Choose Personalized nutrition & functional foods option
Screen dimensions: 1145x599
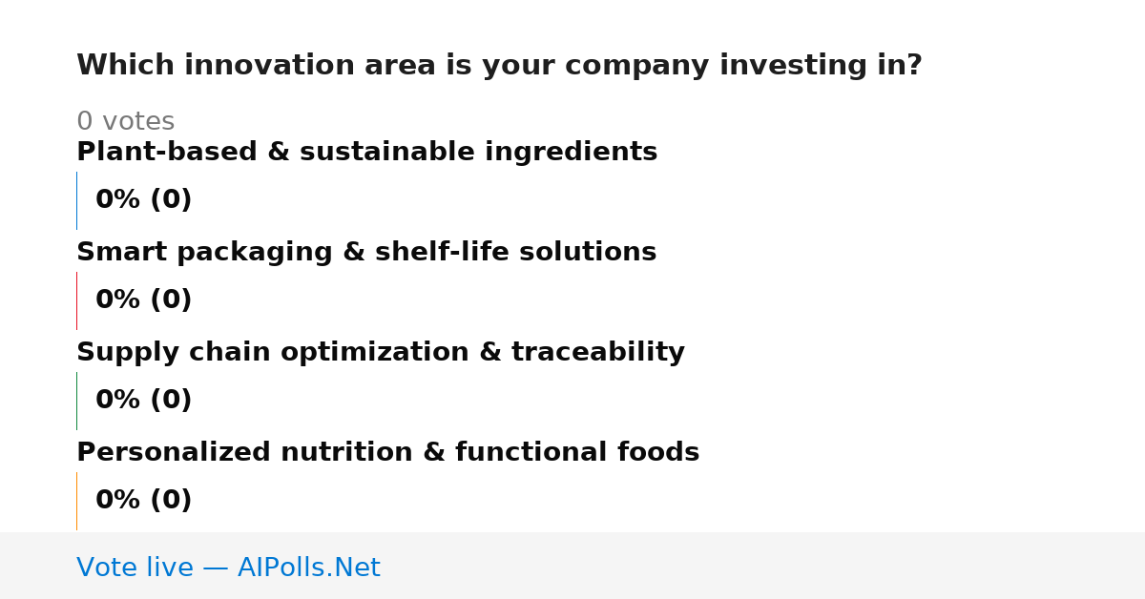click(x=387, y=453)
